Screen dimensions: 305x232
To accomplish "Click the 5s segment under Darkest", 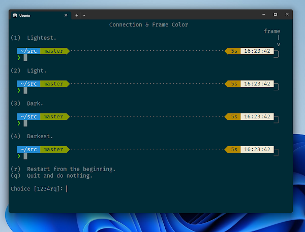I will coord(234,149).
